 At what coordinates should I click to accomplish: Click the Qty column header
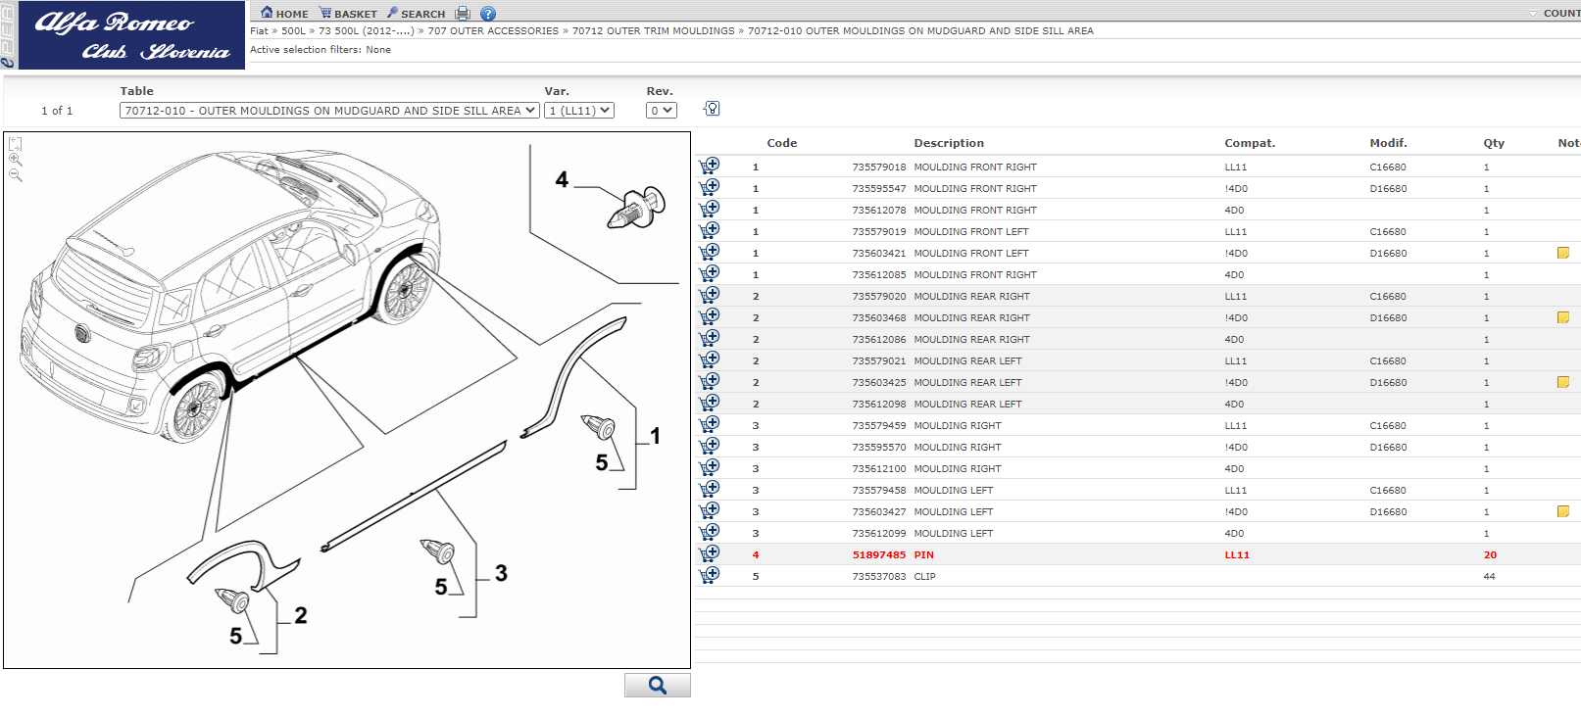[1494, 143]
